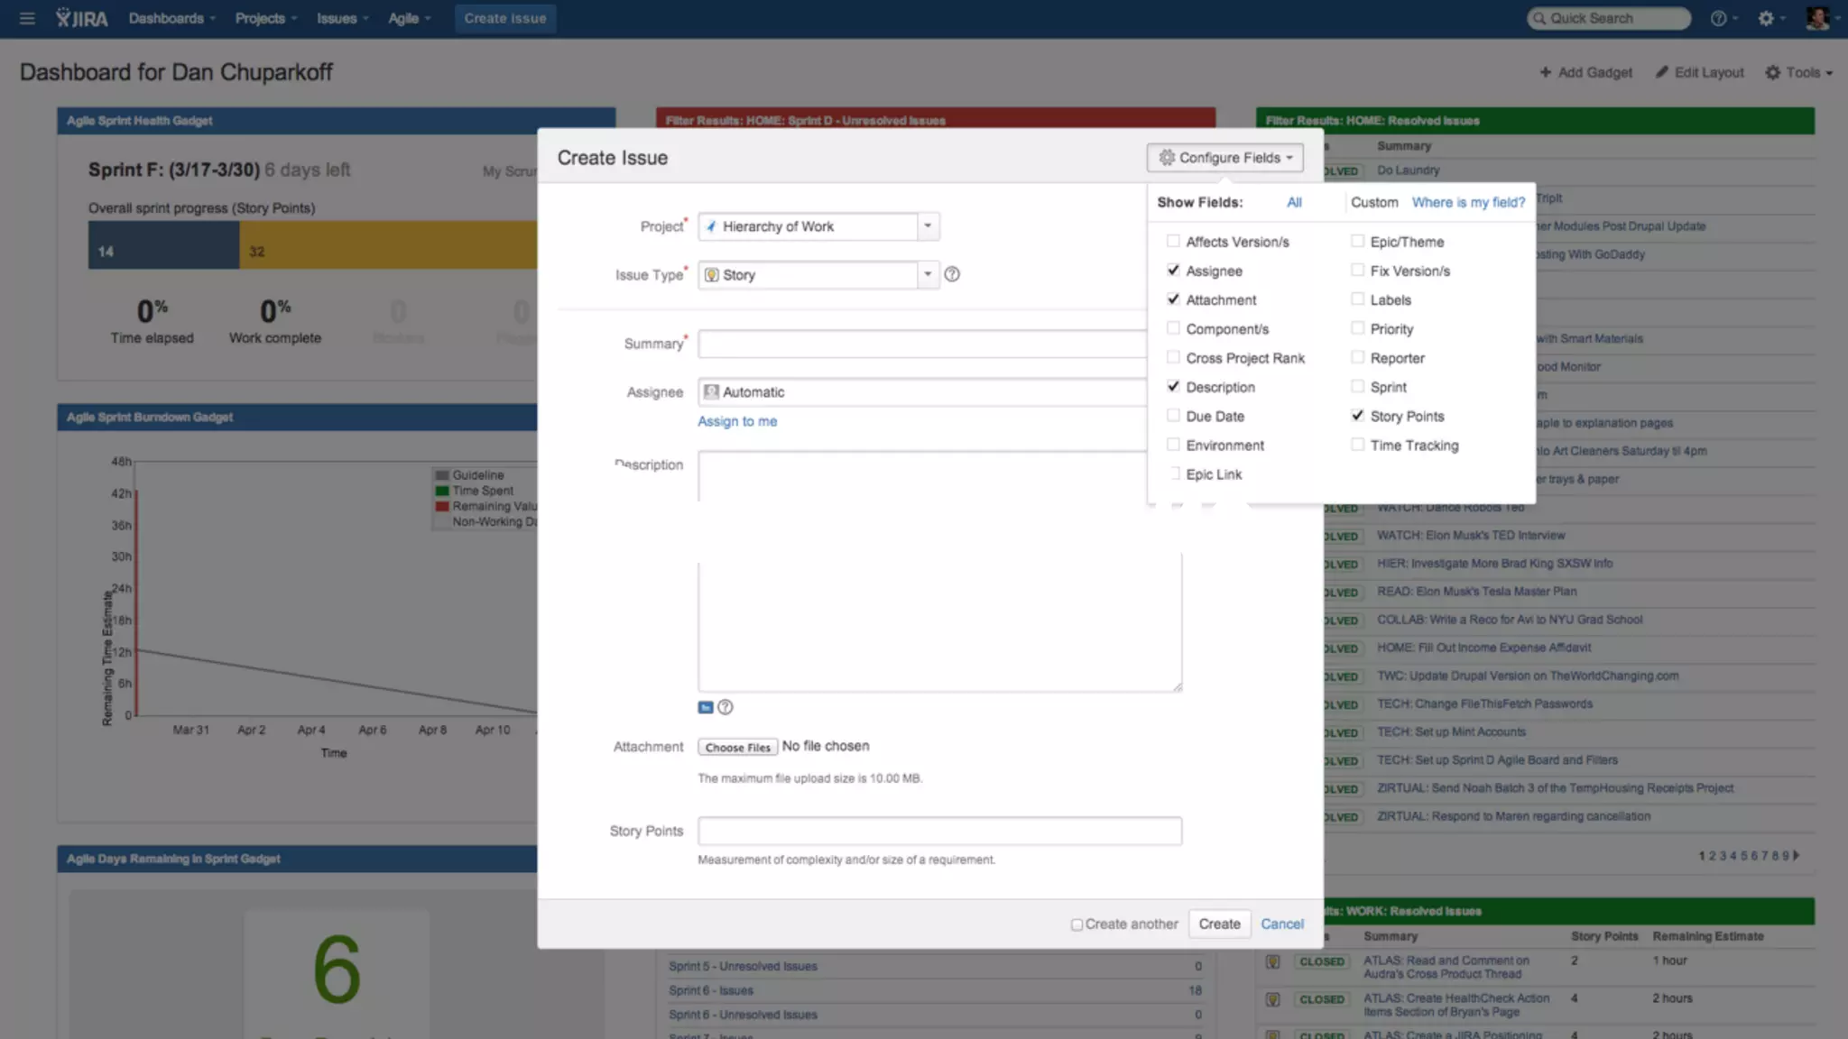Click the issue type help icon
The image size is (1848, 1039).
tap(952, 274)
